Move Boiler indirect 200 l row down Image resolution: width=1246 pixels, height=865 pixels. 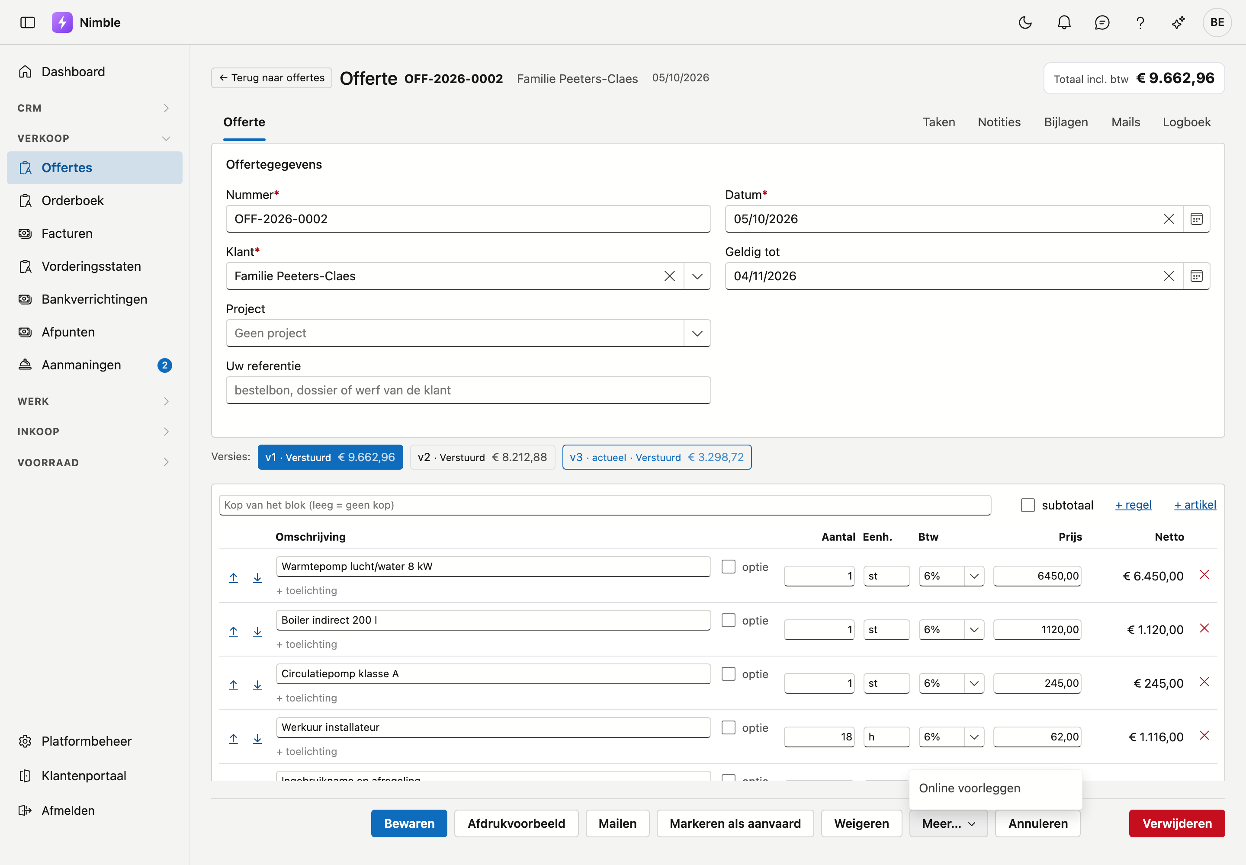(257, 631)
